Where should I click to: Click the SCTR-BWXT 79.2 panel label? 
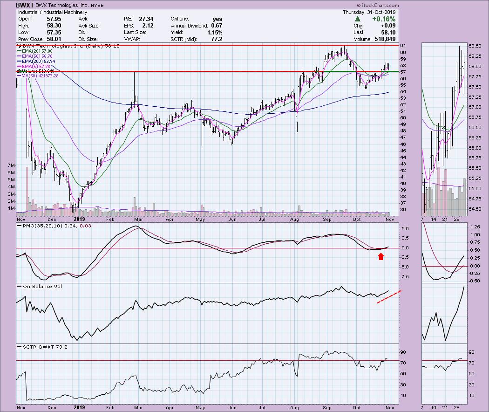point(43,347)
